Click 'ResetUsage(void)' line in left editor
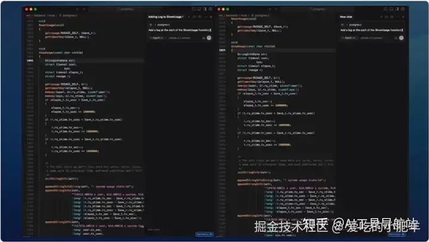This screenshot has width=429, height=242. tap(51, 25)
